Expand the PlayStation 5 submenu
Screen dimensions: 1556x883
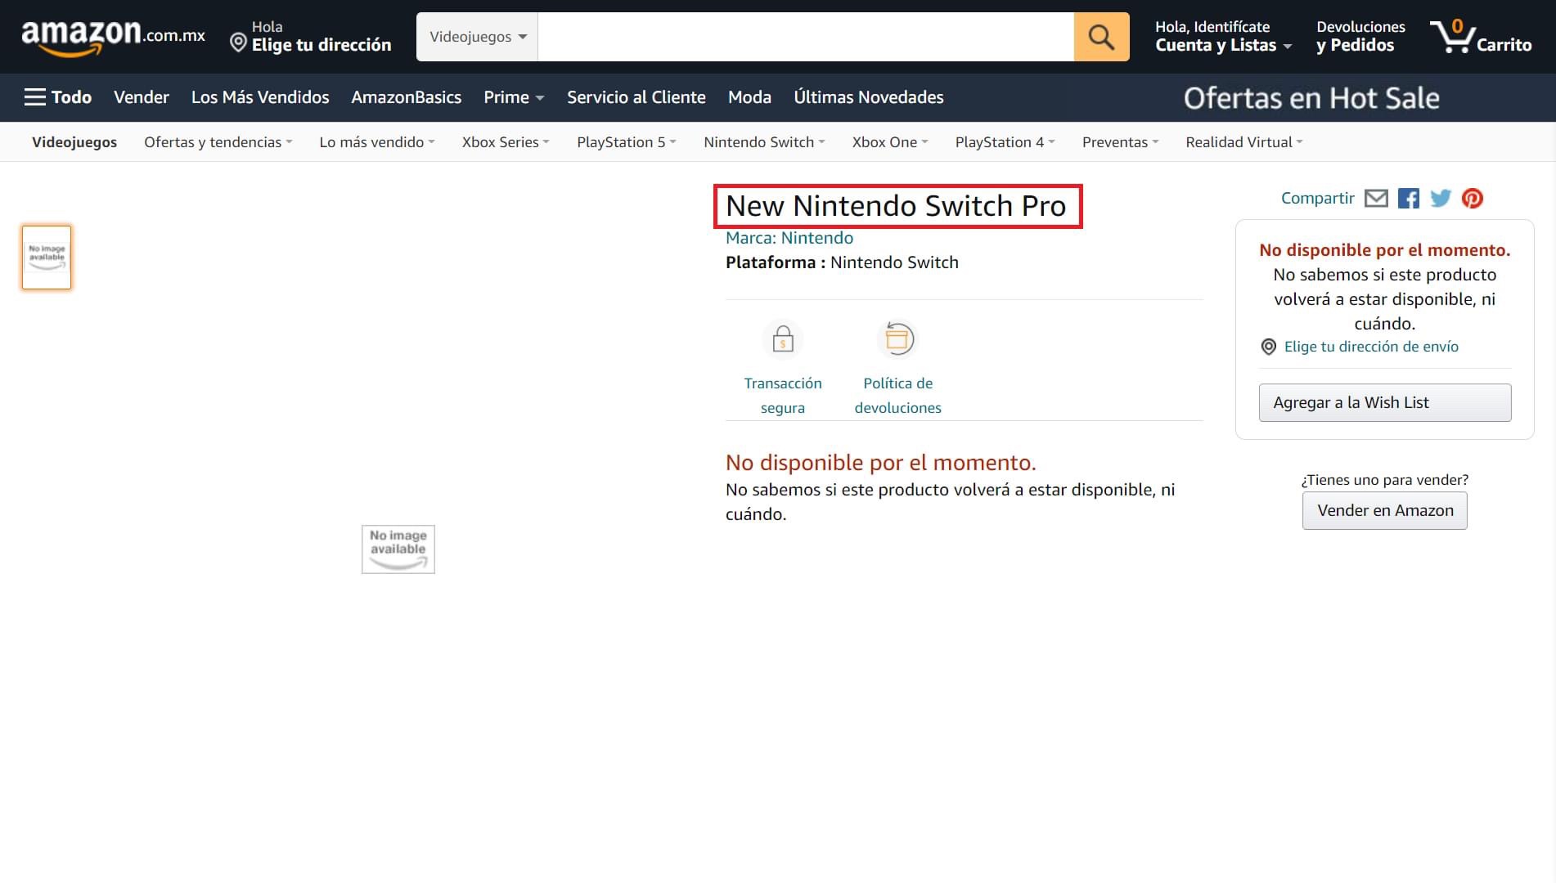(627, 142)
